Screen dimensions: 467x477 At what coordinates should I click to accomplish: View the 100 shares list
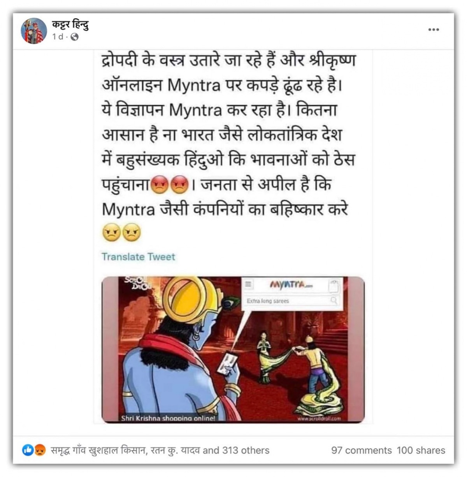[421, 450]
